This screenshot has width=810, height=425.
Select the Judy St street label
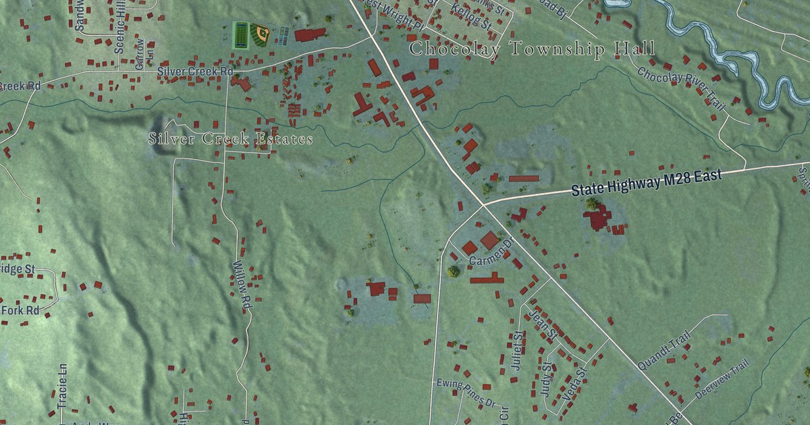[546, 379]
